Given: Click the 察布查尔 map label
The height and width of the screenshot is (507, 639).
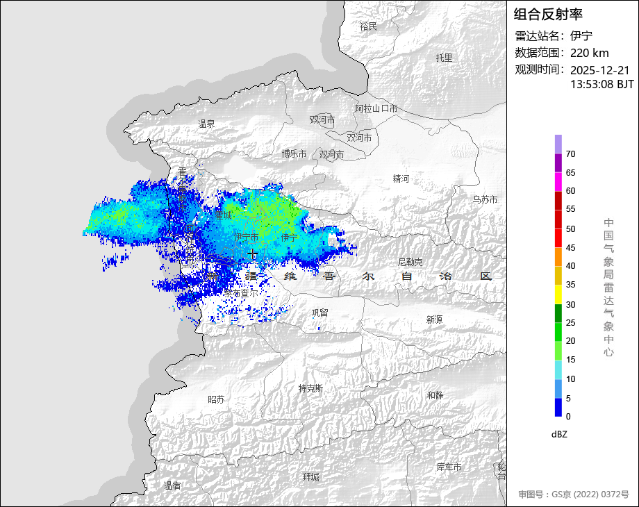Looking at the screenshot, I should coord(240,293).
